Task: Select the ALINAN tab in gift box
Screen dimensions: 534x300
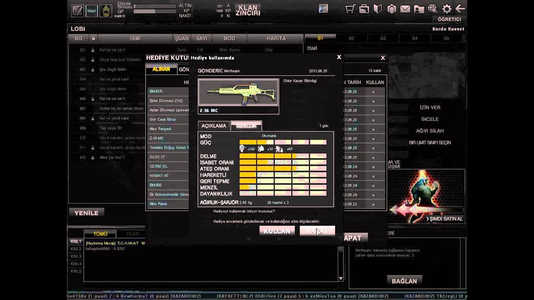Action: 161,70
